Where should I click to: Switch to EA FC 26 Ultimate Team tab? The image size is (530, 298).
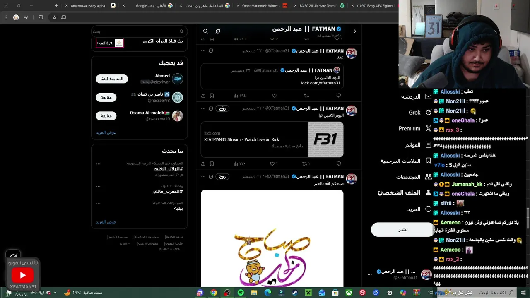click(x=319, y=6)
